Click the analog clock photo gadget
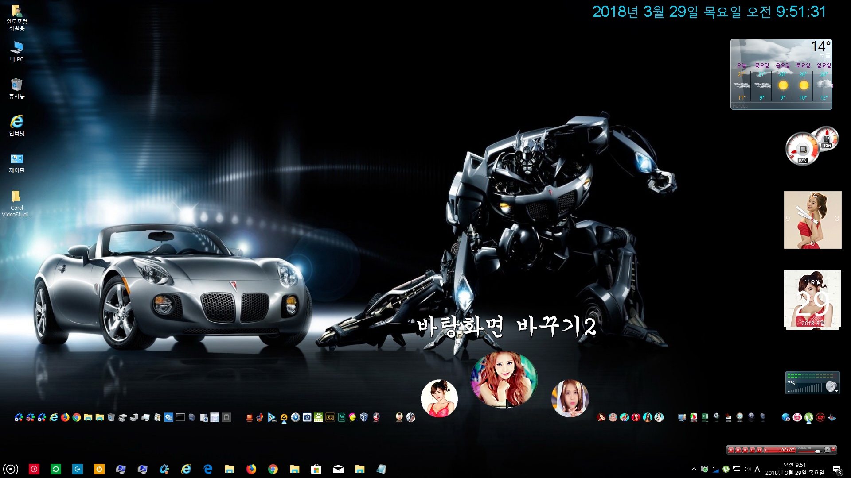 [x=812, y=220]
